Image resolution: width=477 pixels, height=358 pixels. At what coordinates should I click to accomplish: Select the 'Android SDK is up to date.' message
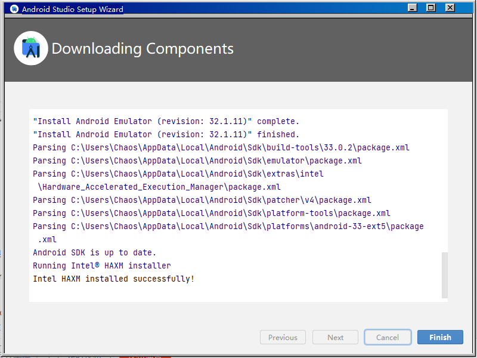coord(94,252)
